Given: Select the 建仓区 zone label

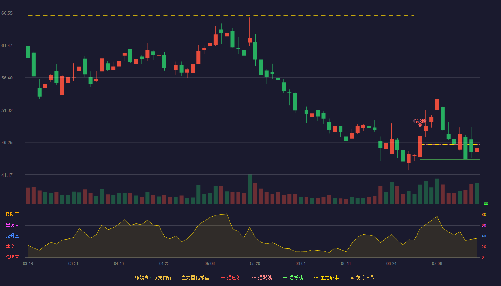Looking at the screenshot, I should point(12,247).
